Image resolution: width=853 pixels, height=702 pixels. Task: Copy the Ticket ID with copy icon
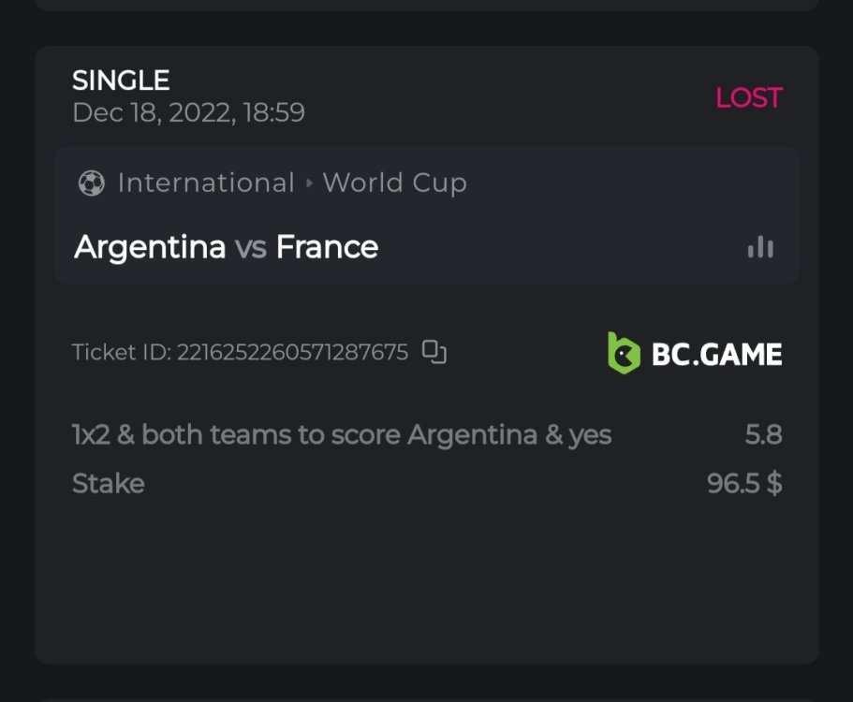pyautogui.click(x=434, y=352)
